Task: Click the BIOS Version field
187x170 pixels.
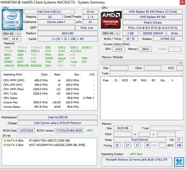Action: [x=69, y=130]
